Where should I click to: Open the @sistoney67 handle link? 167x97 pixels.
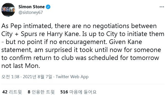pyautogui.click(x=31, y=13)
